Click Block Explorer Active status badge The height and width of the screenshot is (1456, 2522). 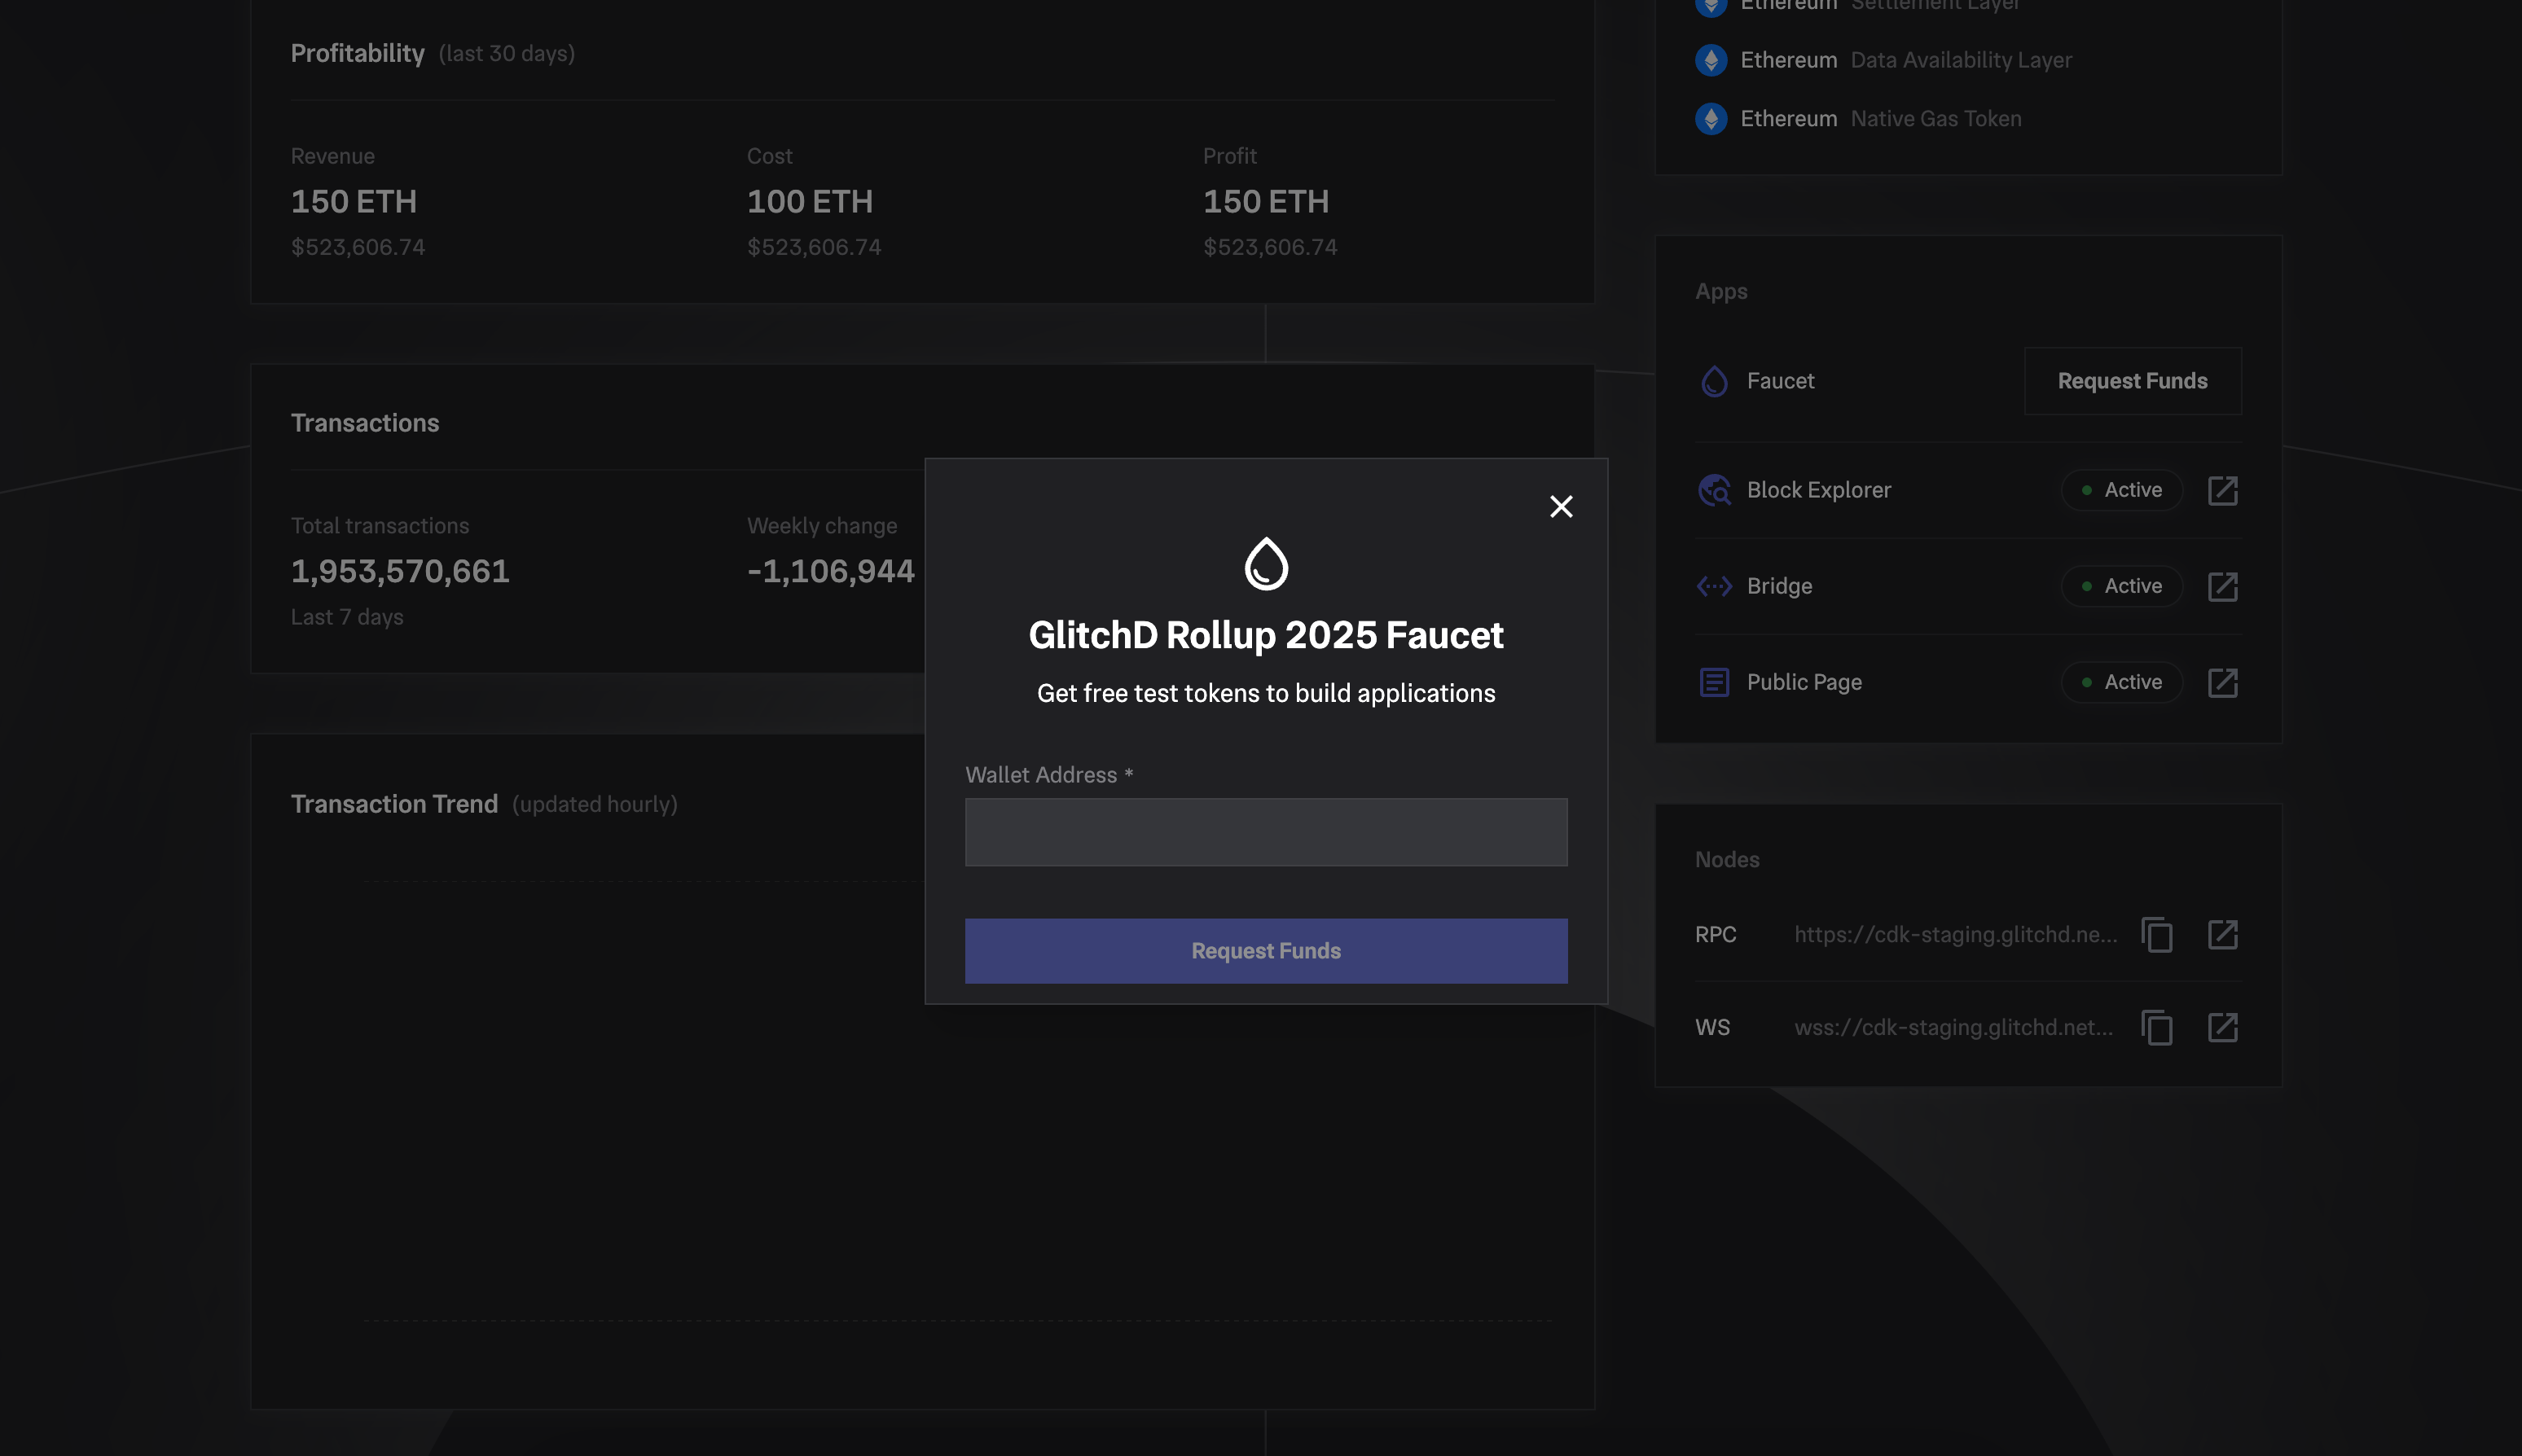click(2121, 490)
